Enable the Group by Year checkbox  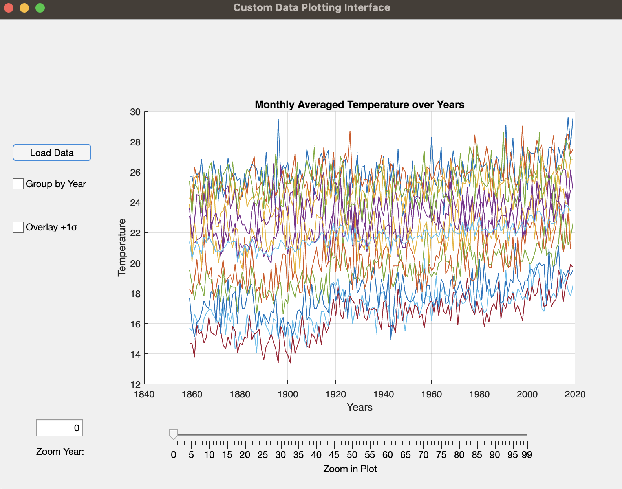(18, 184)
